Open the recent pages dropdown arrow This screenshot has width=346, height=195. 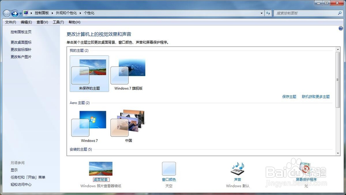coord(20,14)
